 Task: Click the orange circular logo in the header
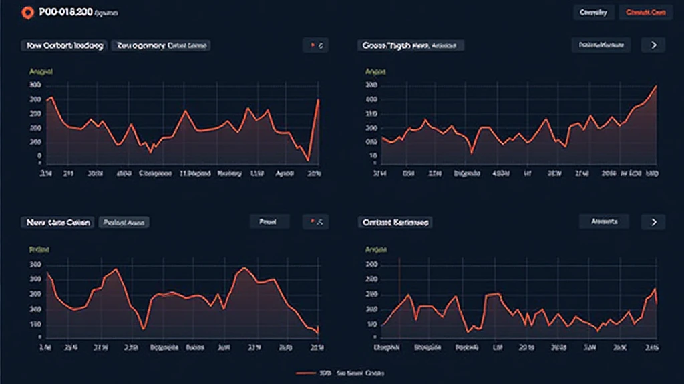[x=27, y=12]
